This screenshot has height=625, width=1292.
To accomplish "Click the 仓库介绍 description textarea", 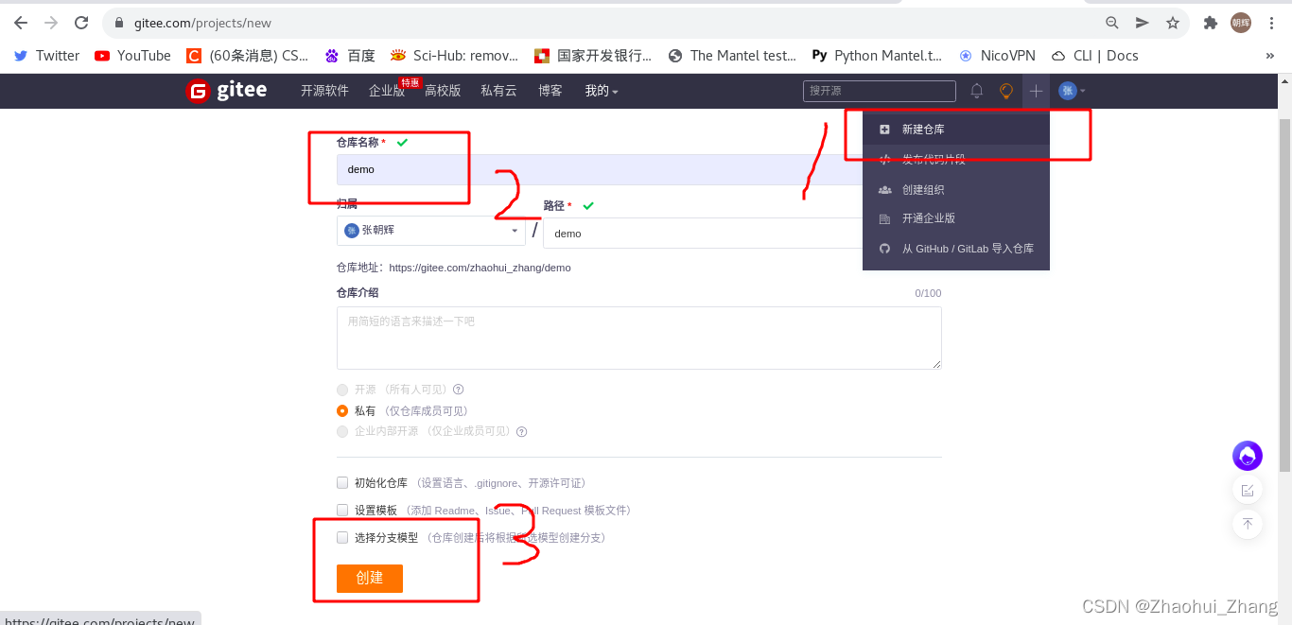I will (x=639, y=338).
